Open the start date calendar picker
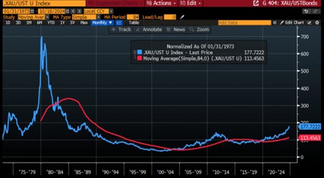Screen dimensions: 324x178 [32, 11]
